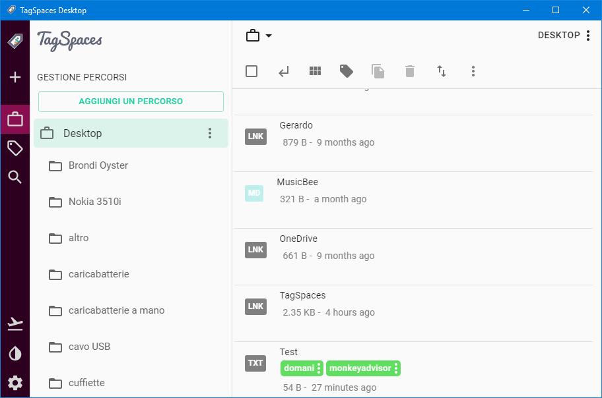Click the folder icon beside cavo USB
This screenshot has height=398, width=602.
pyautogui.click(x=55, y=347)
